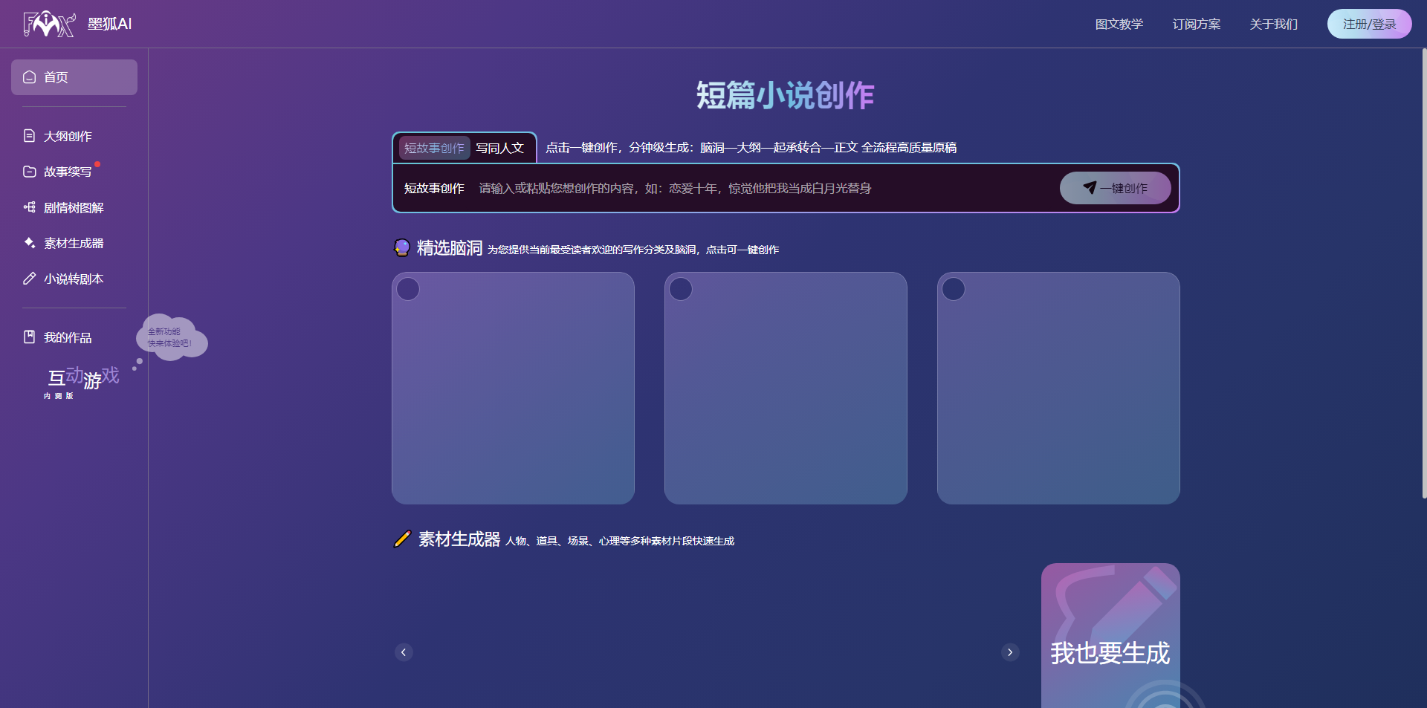Click the 剧情树图解 tree icon
The height and width of the screenshot is (708, 1427).
click(30, 207)
